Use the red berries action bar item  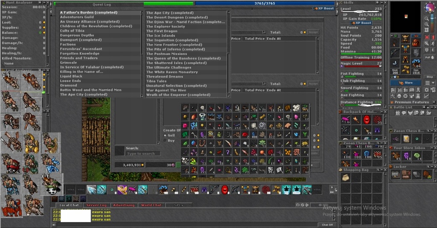[x=266, y=190]
